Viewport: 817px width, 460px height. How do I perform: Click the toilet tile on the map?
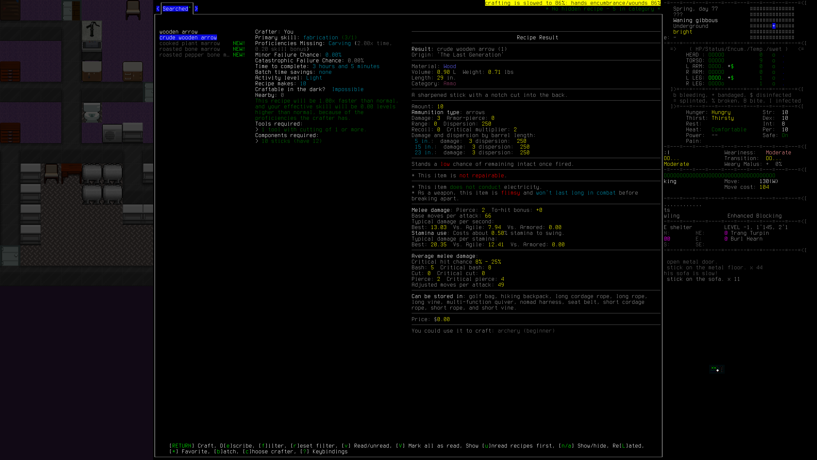[92, 112]
